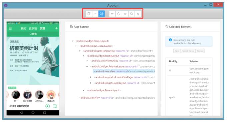This screenshot has height=122, width=227.
Task: Tap the search bar in phone screenshot
Action: point(33,34)
